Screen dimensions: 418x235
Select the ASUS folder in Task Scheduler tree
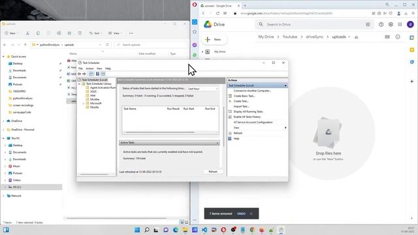click(x=93, y=91)
